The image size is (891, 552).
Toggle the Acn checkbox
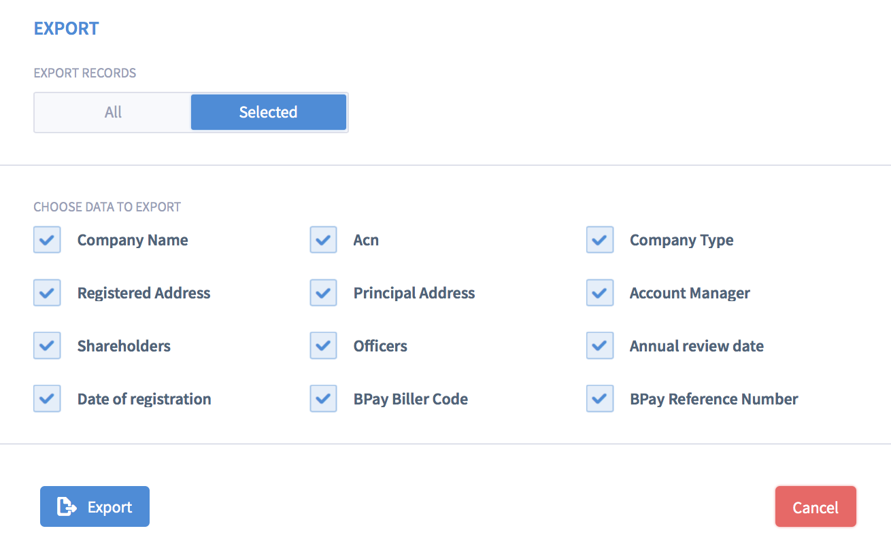click(x=323, y=240)
